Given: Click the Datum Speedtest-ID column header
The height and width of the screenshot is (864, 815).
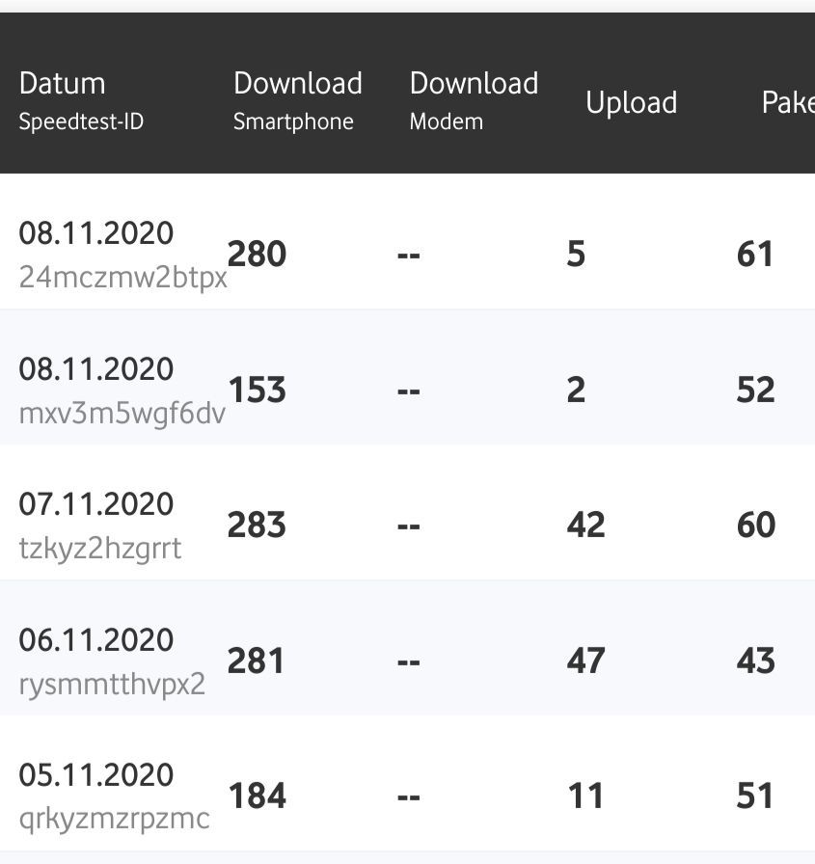Looking at the screenshot, I should (x=82, y=101).
